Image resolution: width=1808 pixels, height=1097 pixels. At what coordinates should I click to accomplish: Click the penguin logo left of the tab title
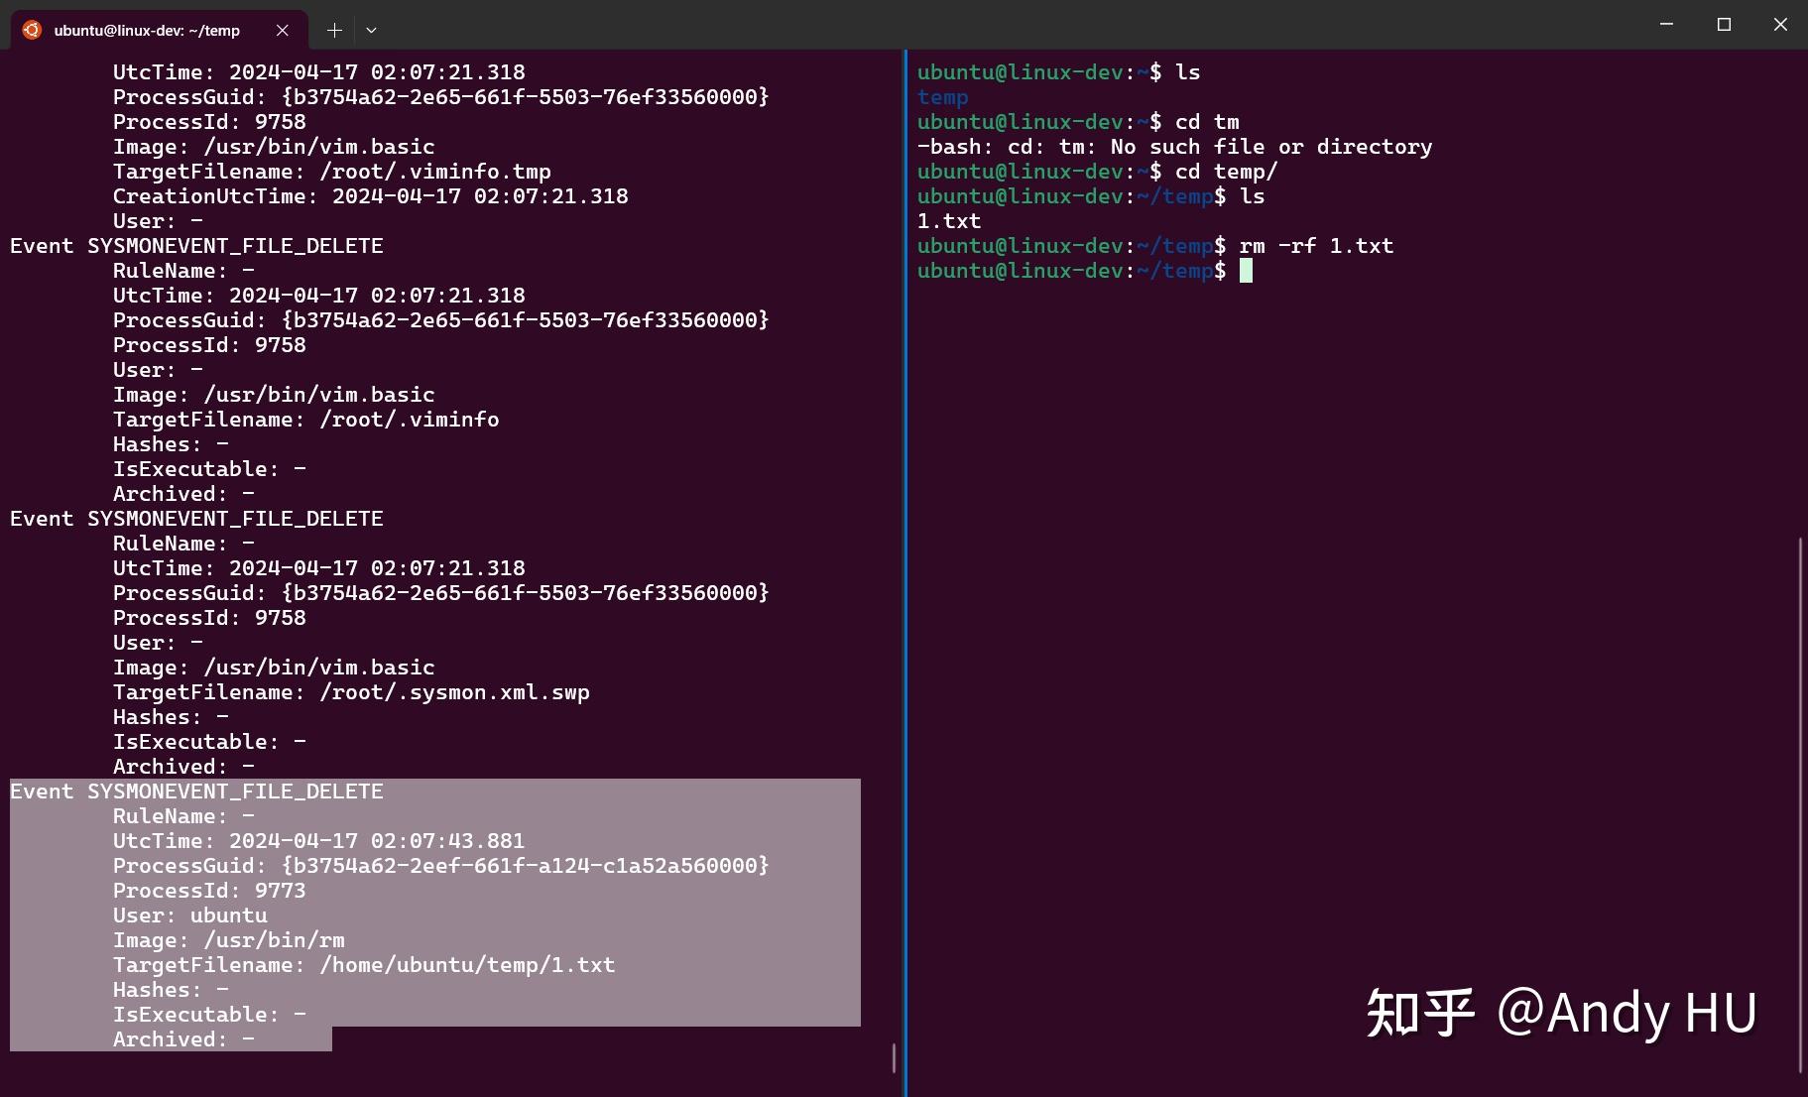[31, 30]
